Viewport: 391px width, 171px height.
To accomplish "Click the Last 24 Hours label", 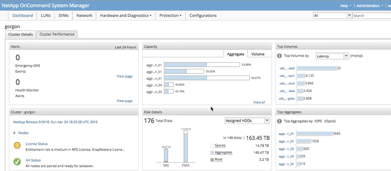I will [125, 47].
